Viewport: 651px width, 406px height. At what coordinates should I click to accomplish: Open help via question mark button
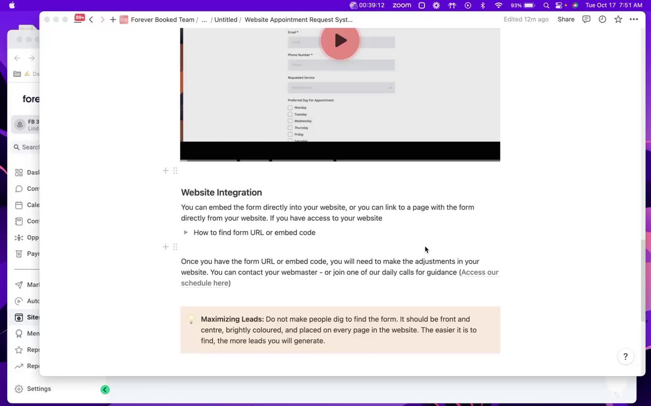pos(626,356)
